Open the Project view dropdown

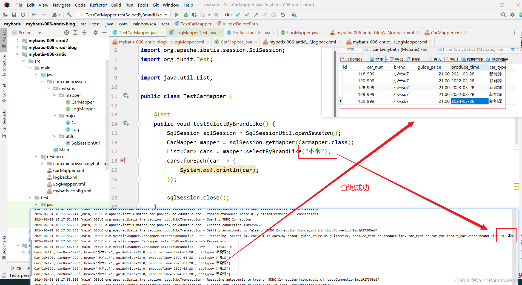(40, 33)
